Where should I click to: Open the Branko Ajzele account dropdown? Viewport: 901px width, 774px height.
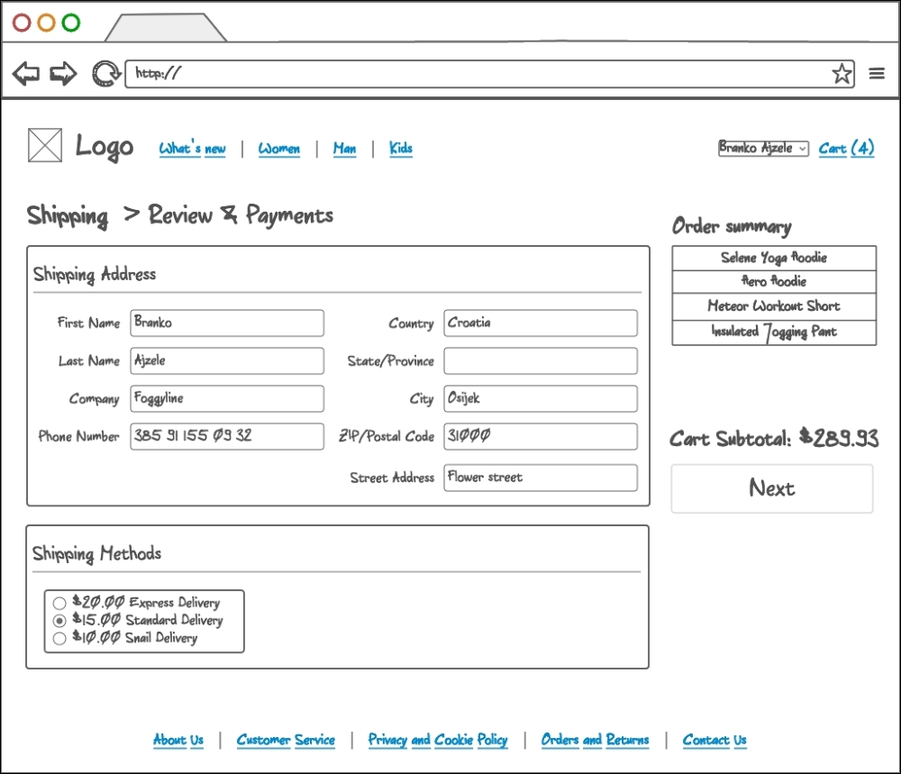pyautogui.click(x=762, y=149)
